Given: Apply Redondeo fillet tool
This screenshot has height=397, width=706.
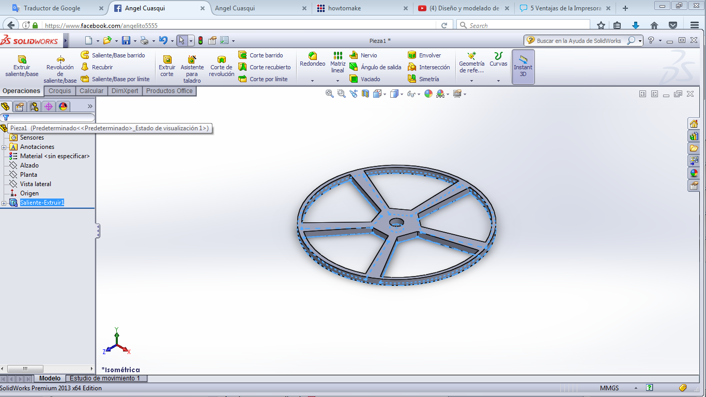Looking at the screenshot, I should (312, 59).
